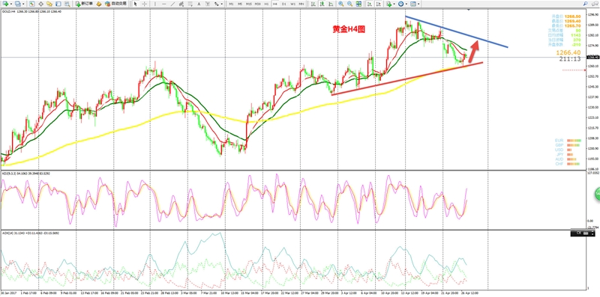
Task: Select the H4 timeframe button
Action: pyautogui.click(x=275, y=4)
